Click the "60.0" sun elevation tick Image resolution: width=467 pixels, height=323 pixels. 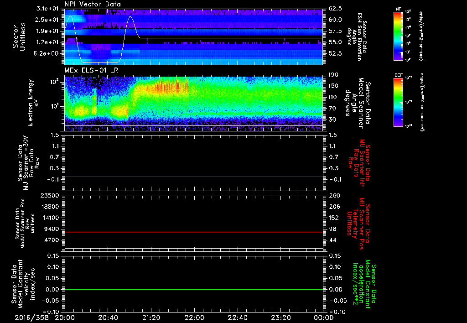(x=335, y=20)
